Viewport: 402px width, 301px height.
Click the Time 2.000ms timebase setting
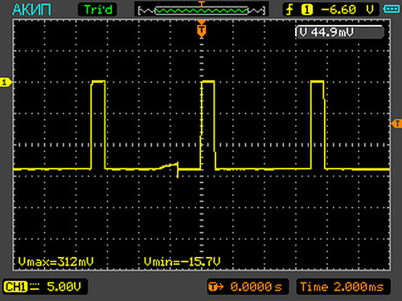coord(342,287)
